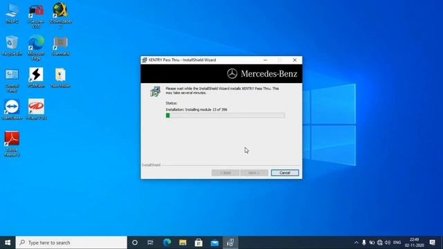Click the greyed-out Back button
Screen dimensions: 443x249
coord(226,173)
